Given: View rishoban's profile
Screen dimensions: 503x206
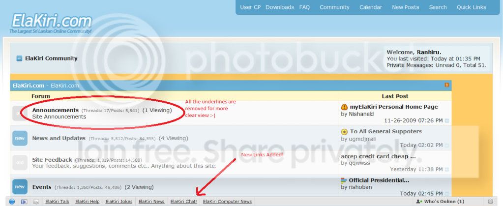Looking at the screenshot, I should point(360,187).
